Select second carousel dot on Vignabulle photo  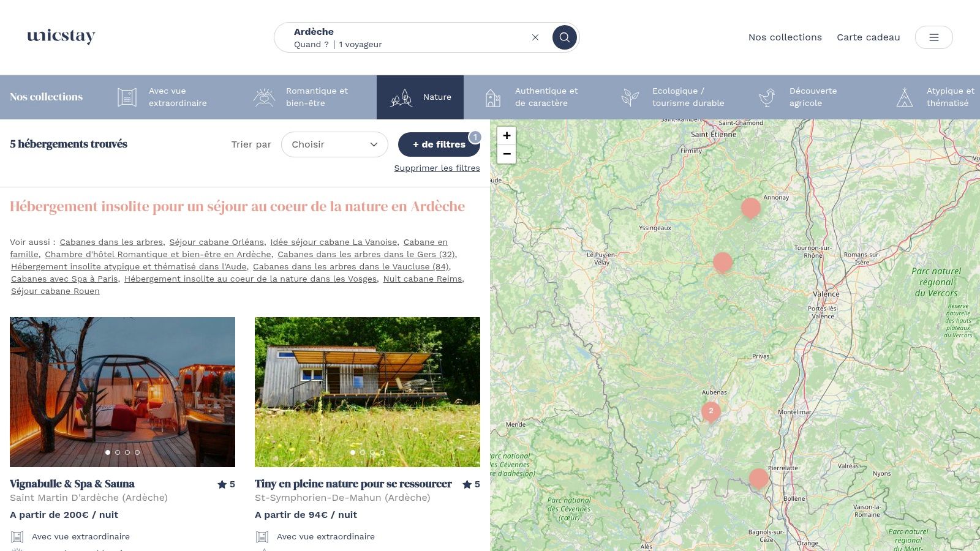(x=118, y=452)
